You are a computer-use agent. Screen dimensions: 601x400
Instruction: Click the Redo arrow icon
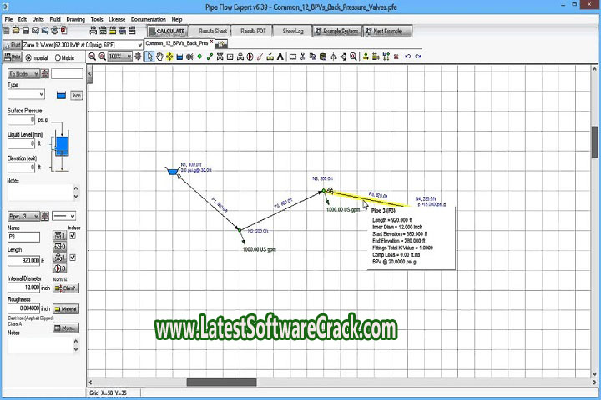(418, 57)
